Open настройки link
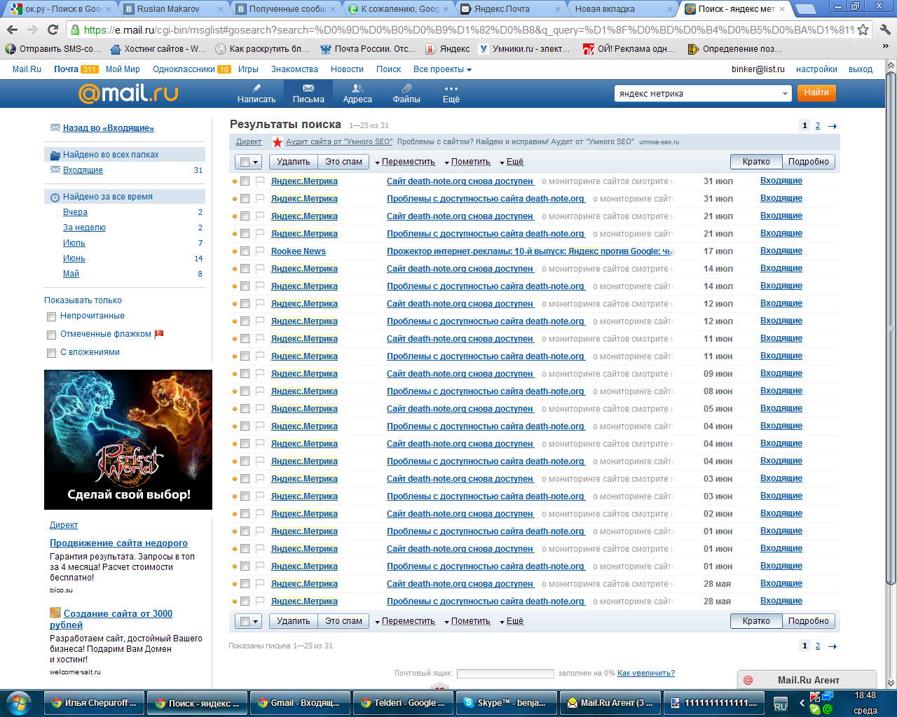 816,69
